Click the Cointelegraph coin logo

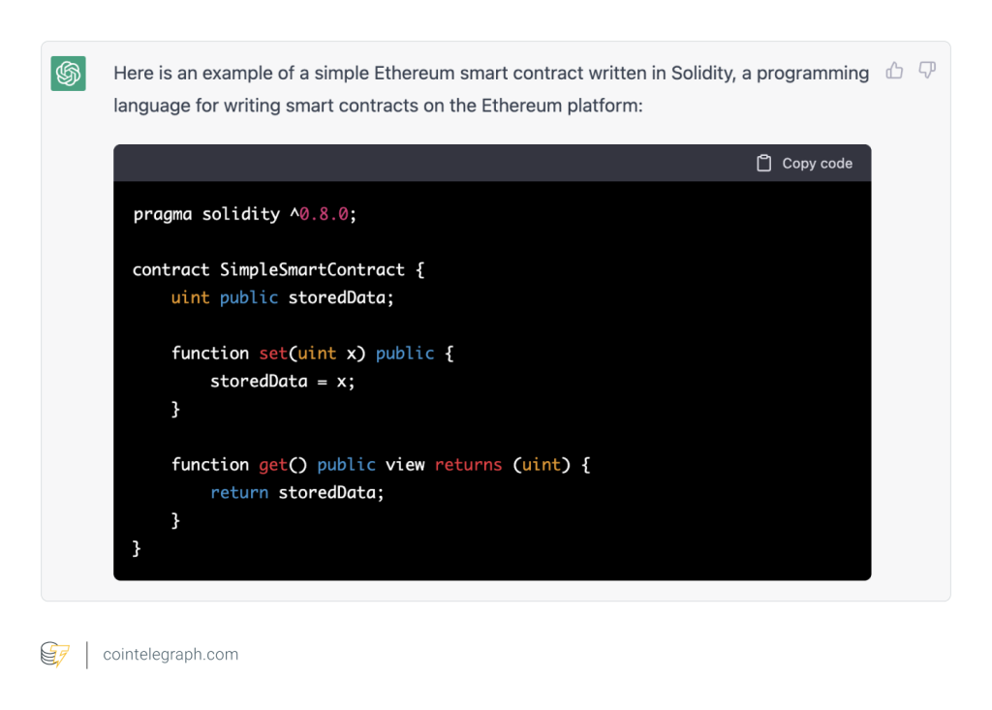[x=55, y=655]
